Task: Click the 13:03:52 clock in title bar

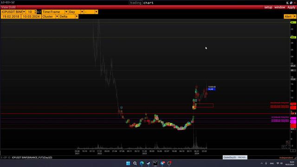Action: pyautogui.click(x=8, y=2)
